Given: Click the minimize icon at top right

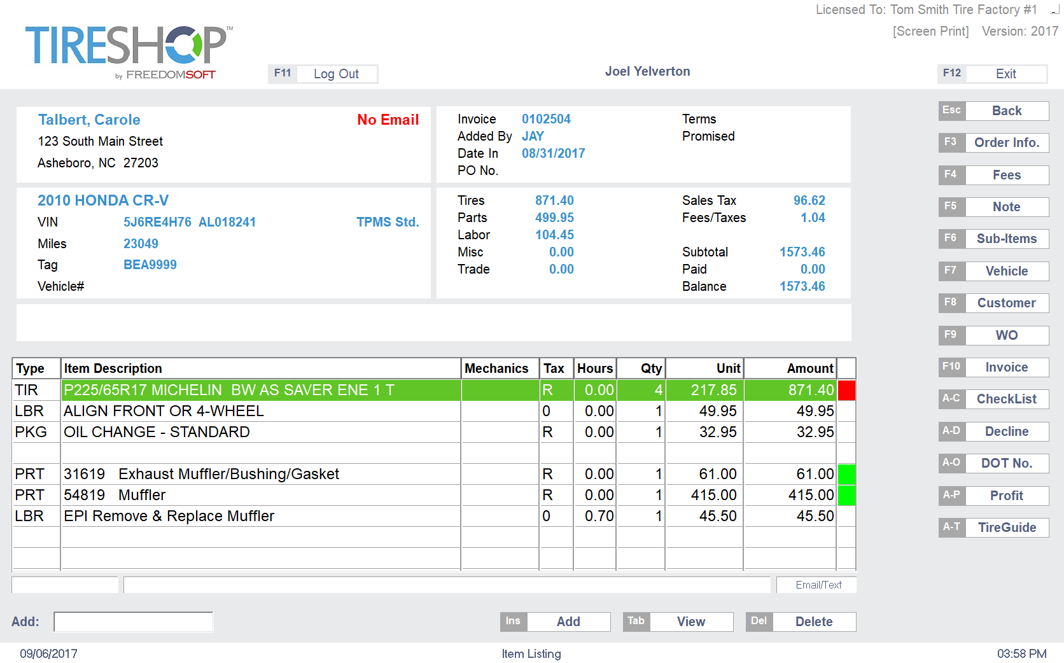Looking at the screenshot, I should [1054, 10].
